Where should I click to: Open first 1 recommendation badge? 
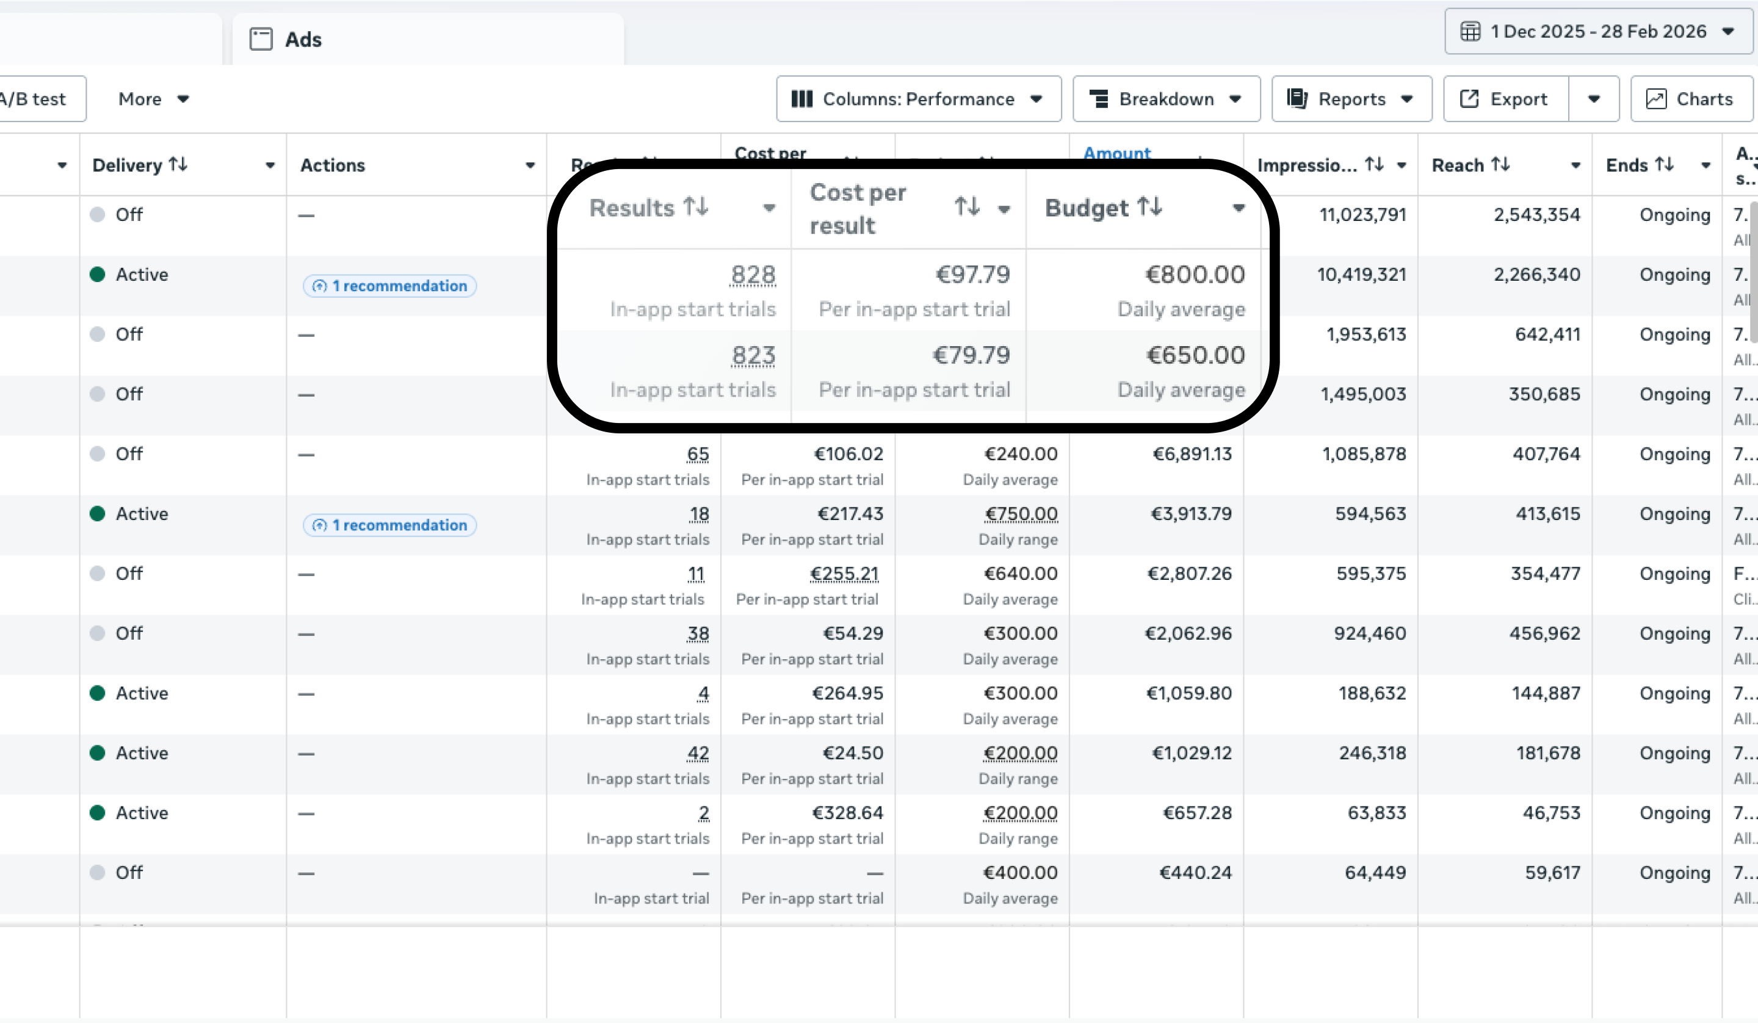click(x=390, y=286)
